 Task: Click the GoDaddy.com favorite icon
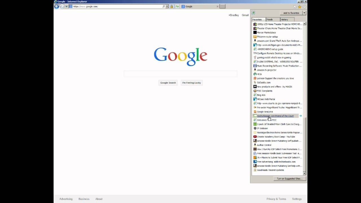click(255, 83)
